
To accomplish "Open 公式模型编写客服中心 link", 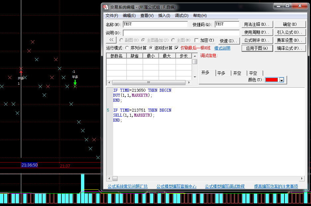I will coord(176,186).
